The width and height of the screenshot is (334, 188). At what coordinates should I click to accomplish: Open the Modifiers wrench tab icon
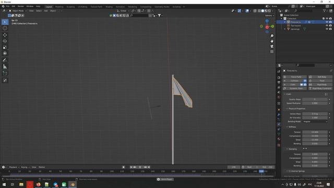(x=279, y=115)
